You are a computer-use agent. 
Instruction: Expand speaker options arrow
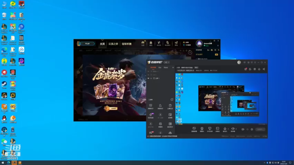(x=236, y=129)
